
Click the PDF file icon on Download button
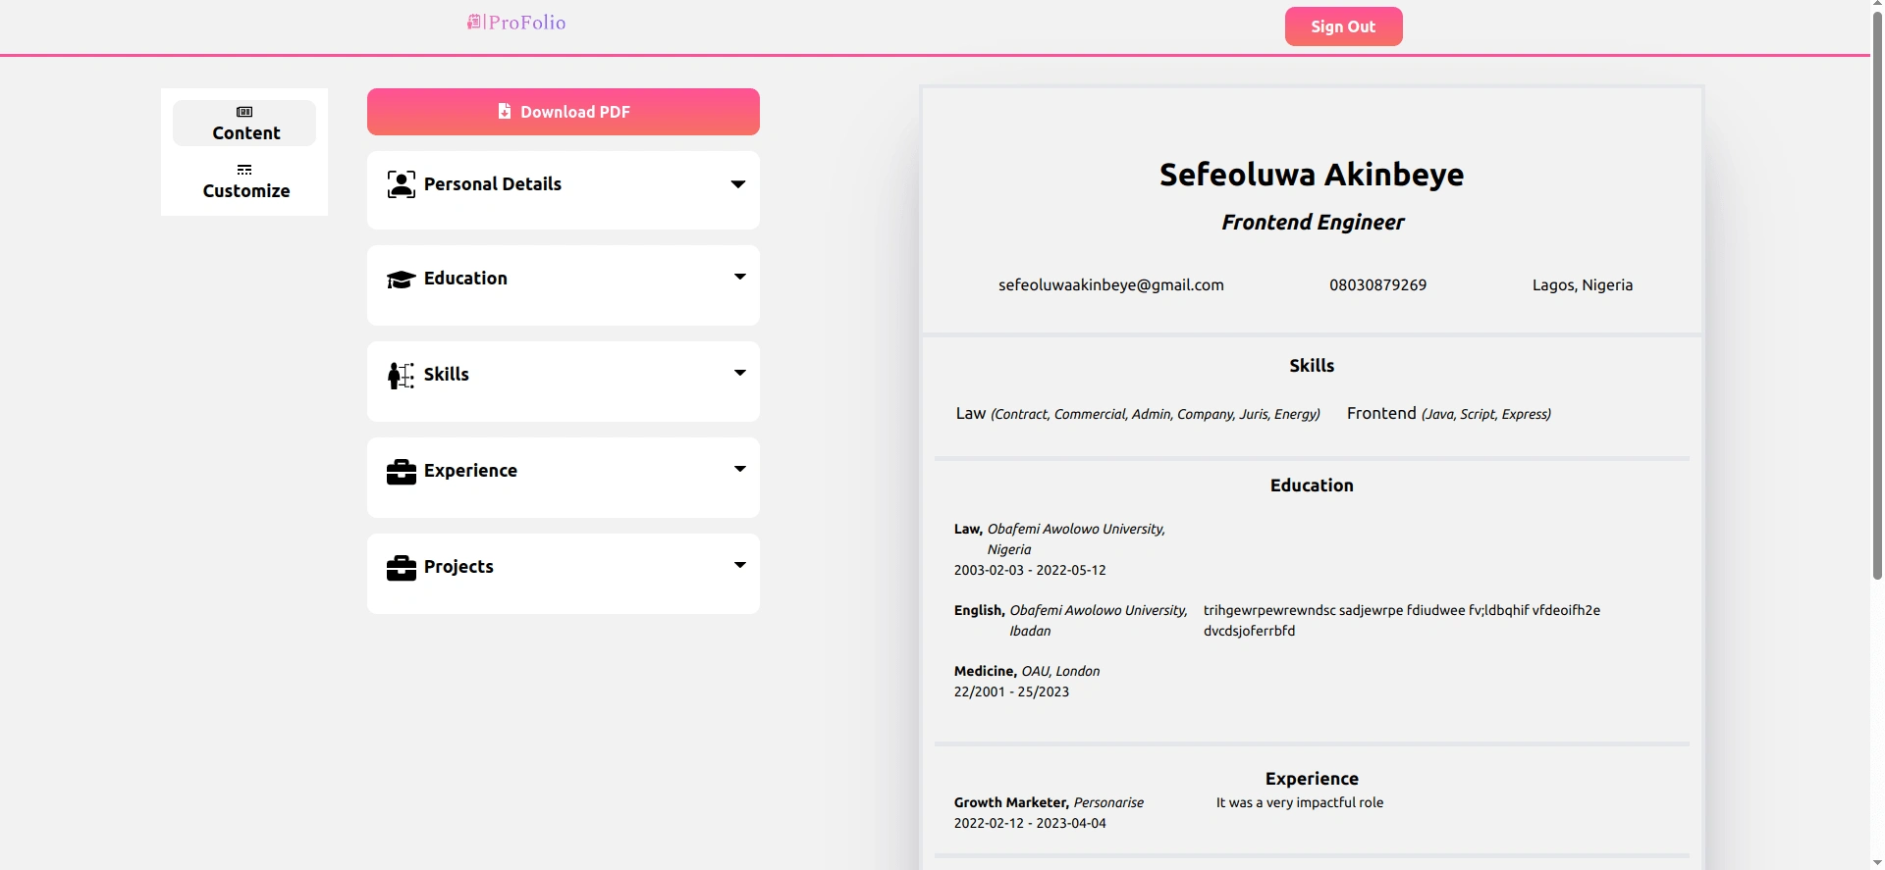[x=504, y=111]
